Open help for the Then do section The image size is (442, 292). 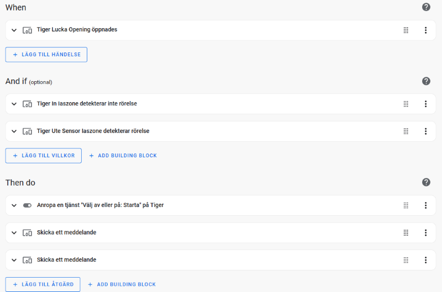(x=426, y=182)
